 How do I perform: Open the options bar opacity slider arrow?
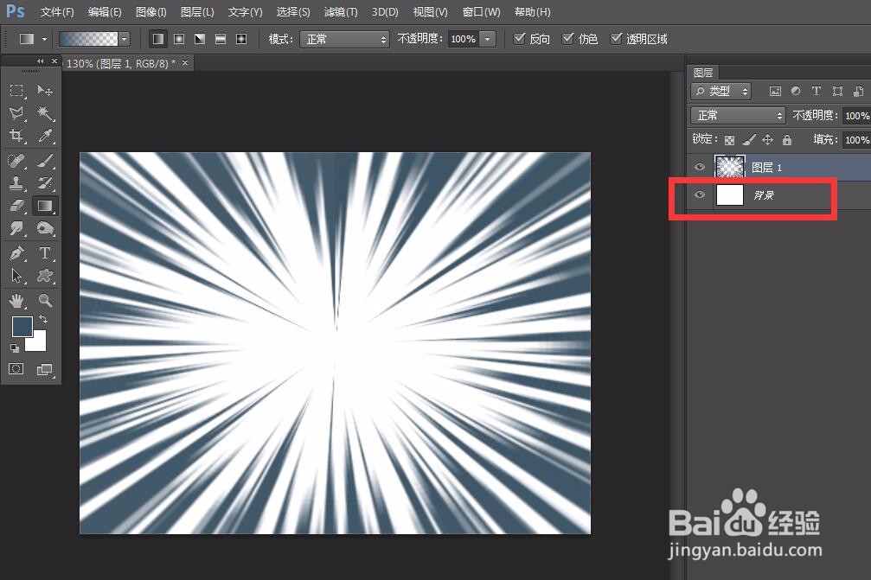[x=487, y=39]
